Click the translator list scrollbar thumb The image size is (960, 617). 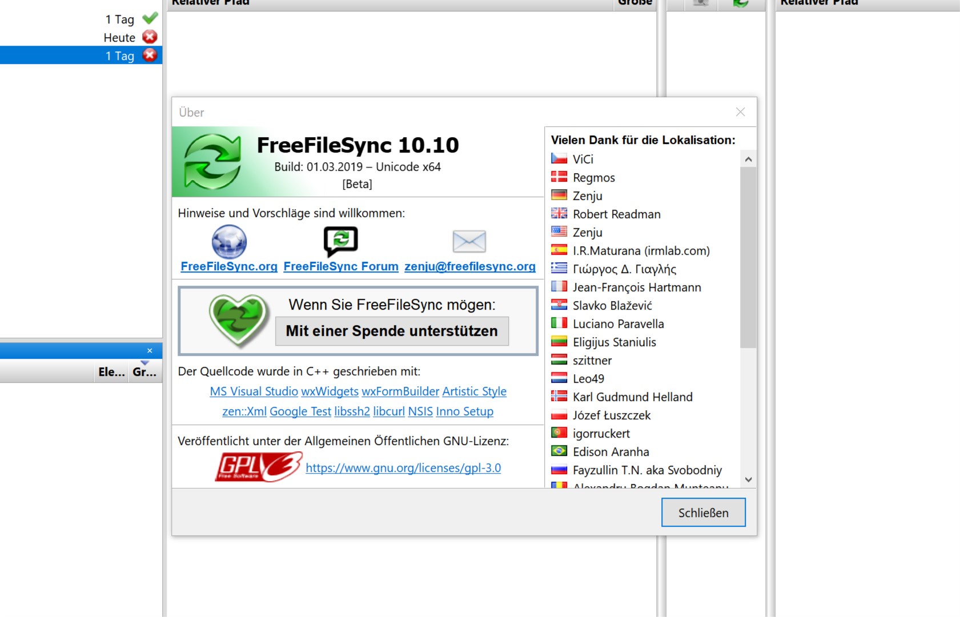tap(748, 258)
